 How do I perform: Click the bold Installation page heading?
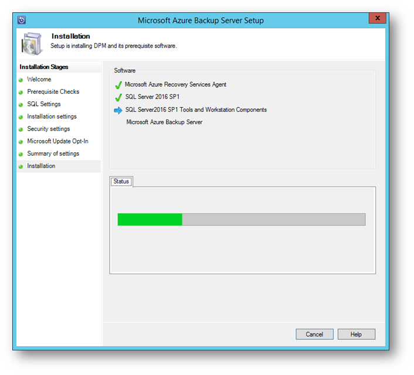tap(71, 36)
